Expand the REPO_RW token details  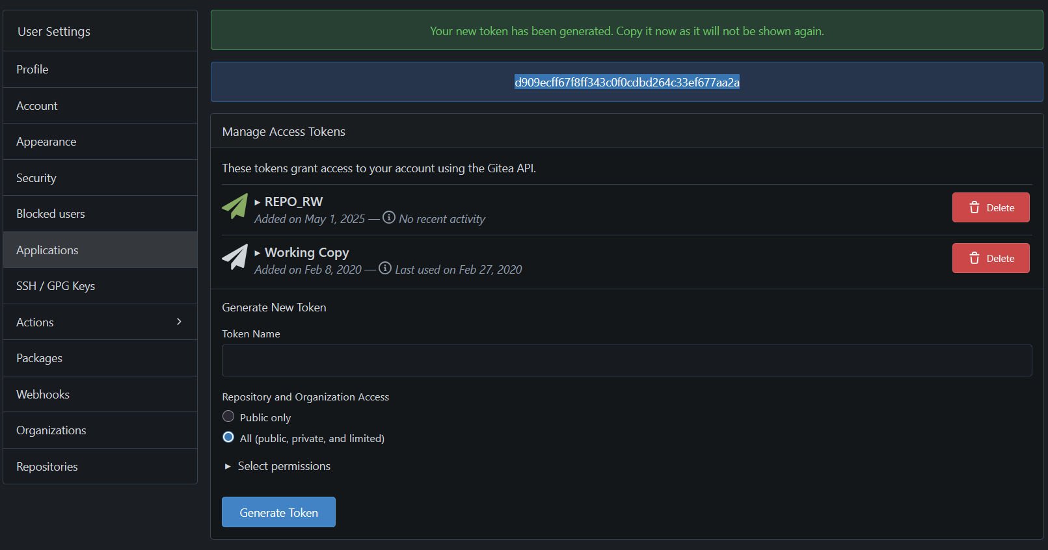pos(258,202)
